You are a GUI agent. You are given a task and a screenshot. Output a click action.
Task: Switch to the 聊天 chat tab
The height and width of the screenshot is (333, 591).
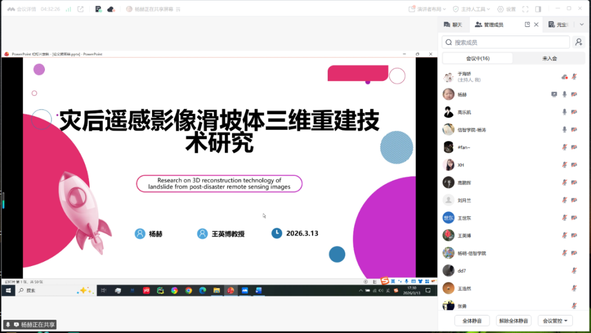pyautogui.click(x=453, y=25)
